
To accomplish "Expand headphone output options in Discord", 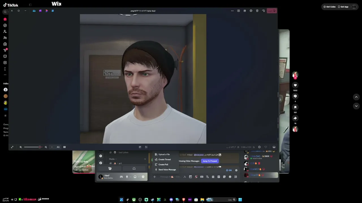I will click(x=138, y=177).
